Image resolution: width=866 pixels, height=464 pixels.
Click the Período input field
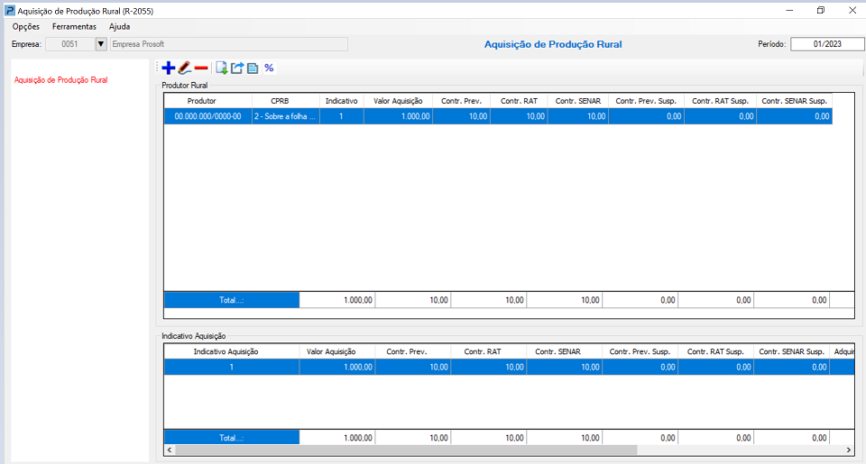tap(826, 44)
